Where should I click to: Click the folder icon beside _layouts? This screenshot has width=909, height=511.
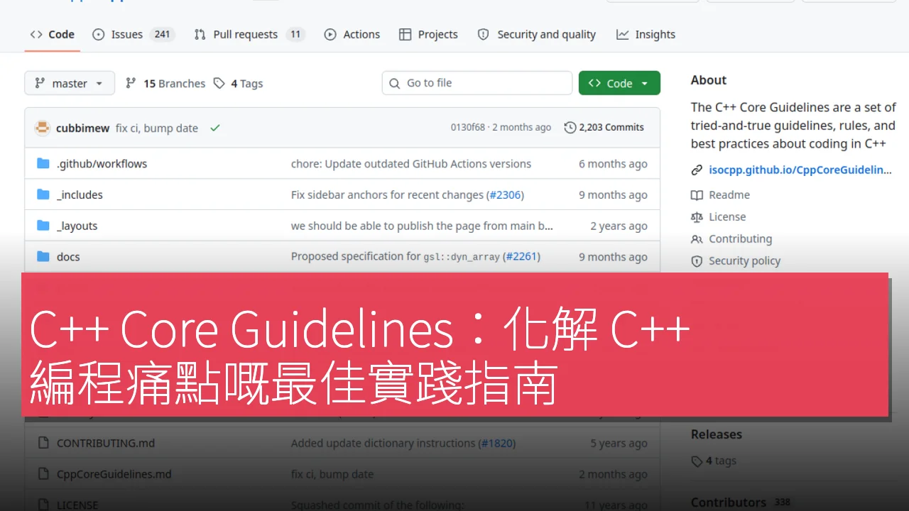coord(43,226)
